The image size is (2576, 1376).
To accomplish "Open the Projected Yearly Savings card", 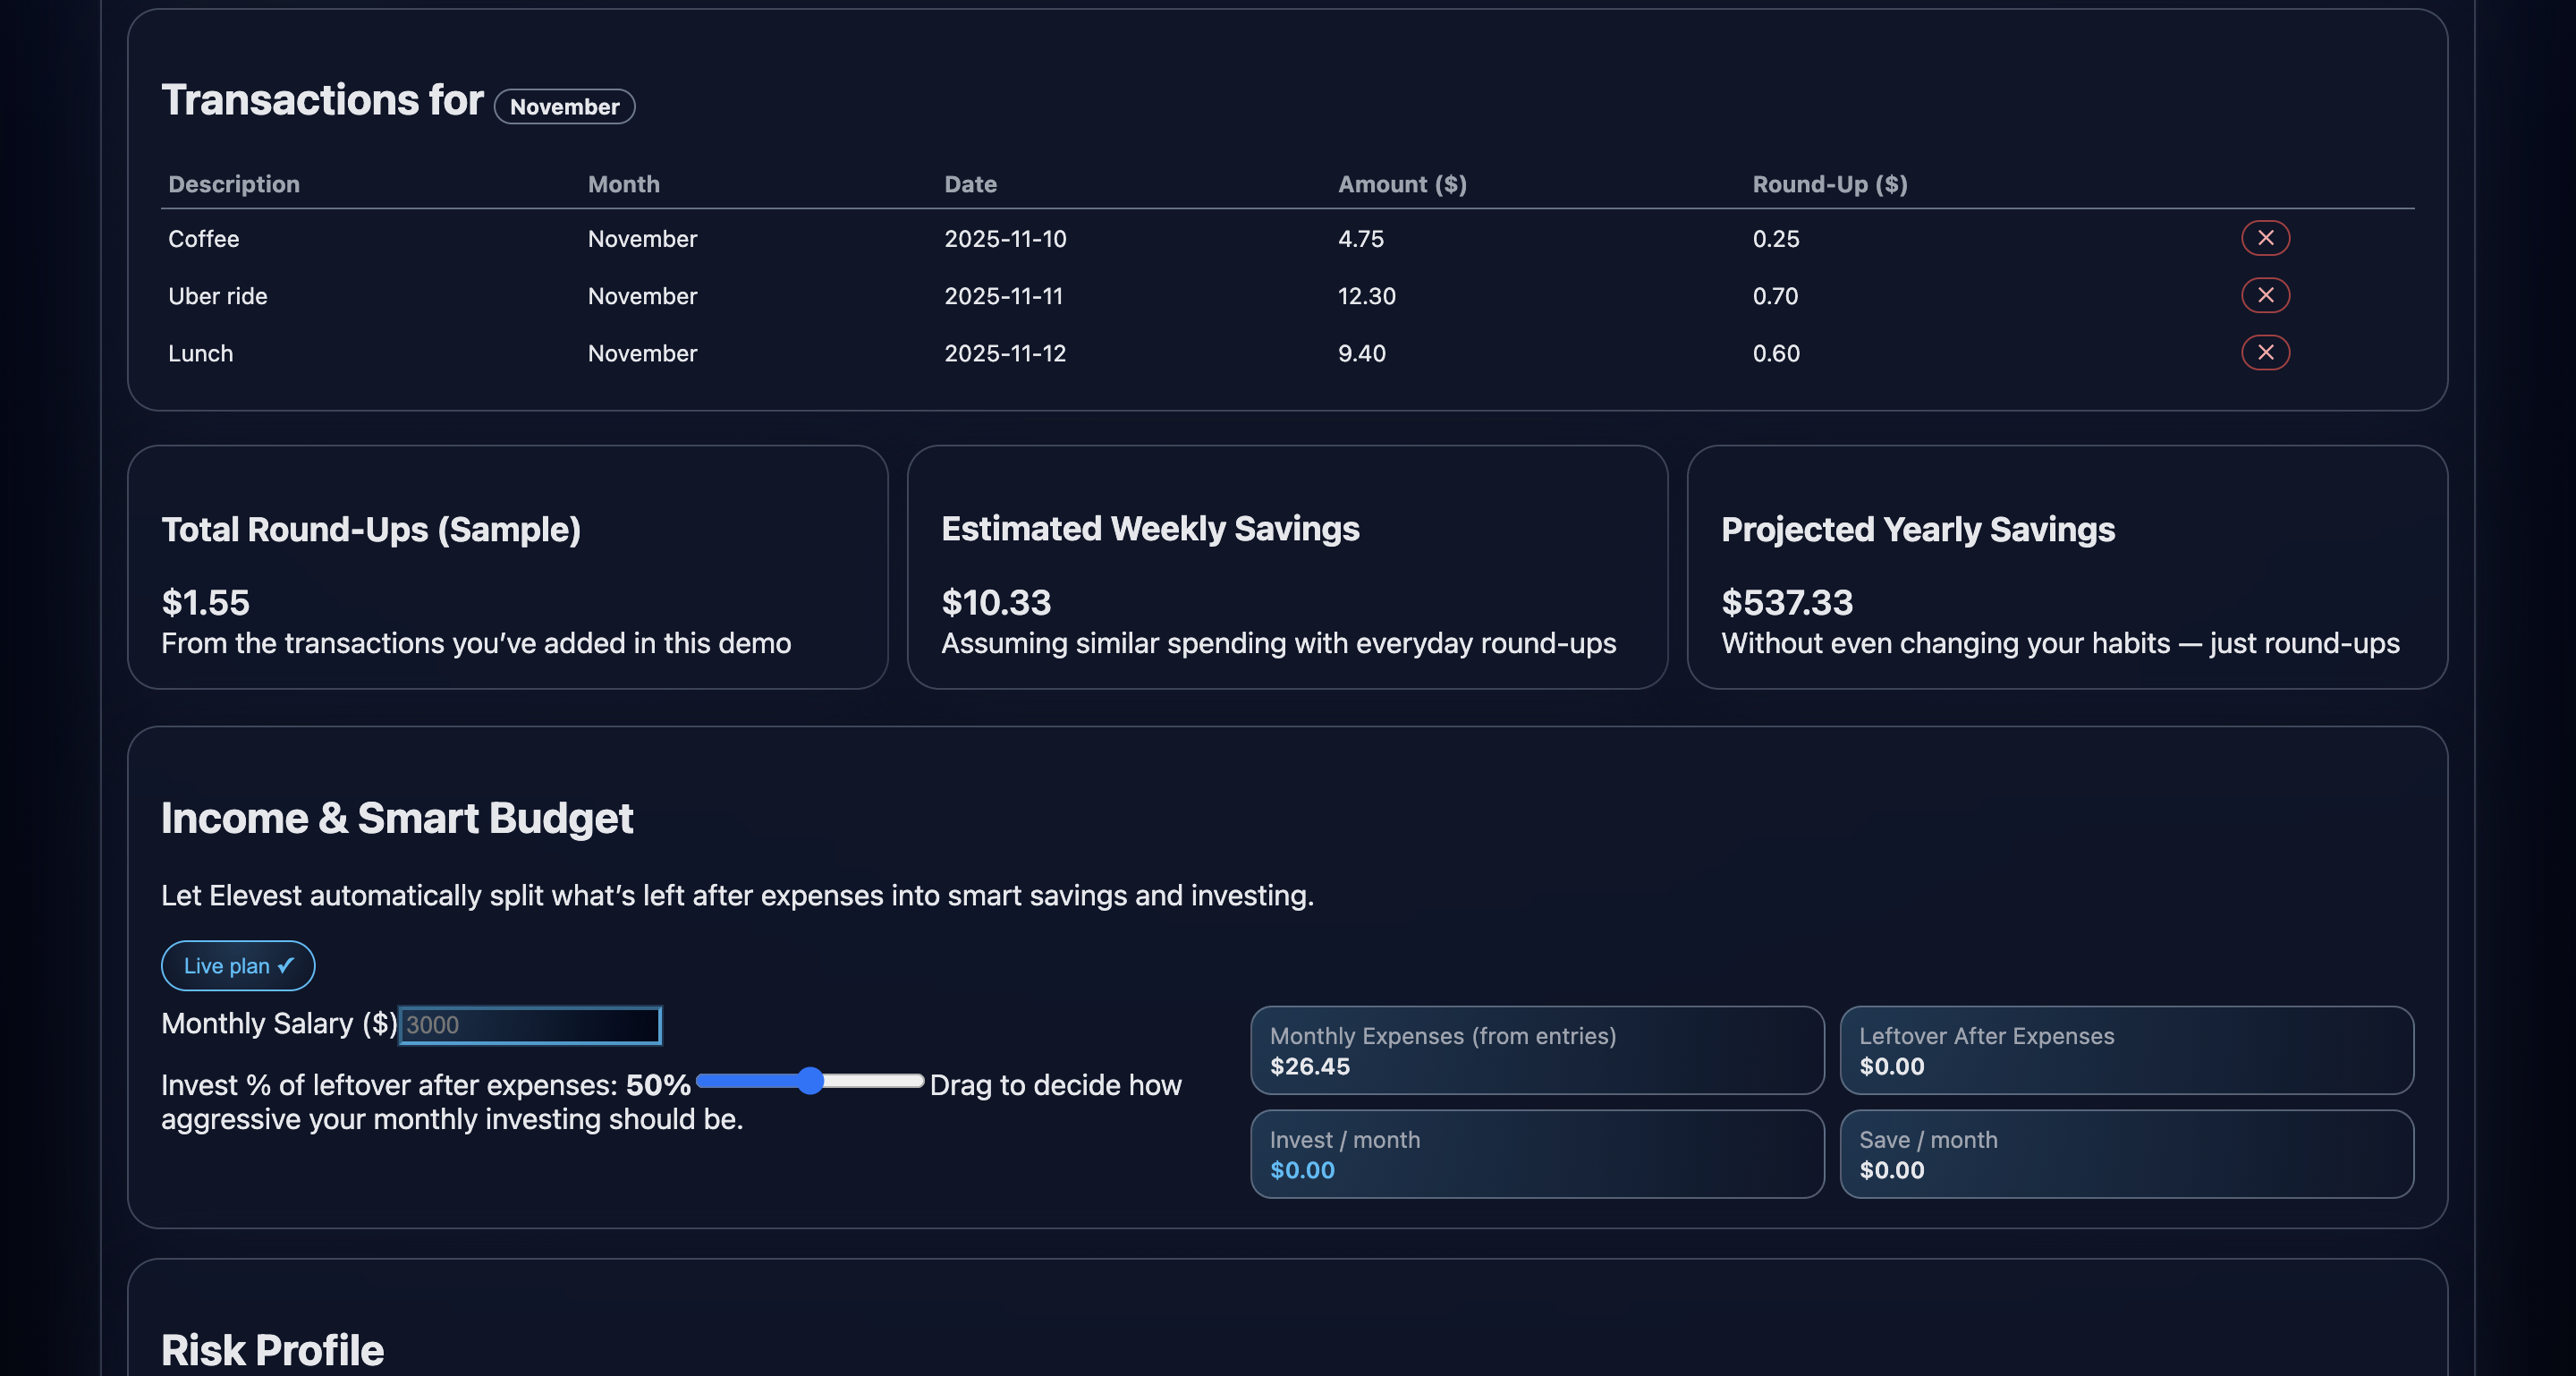I will tap(2067, 567).
